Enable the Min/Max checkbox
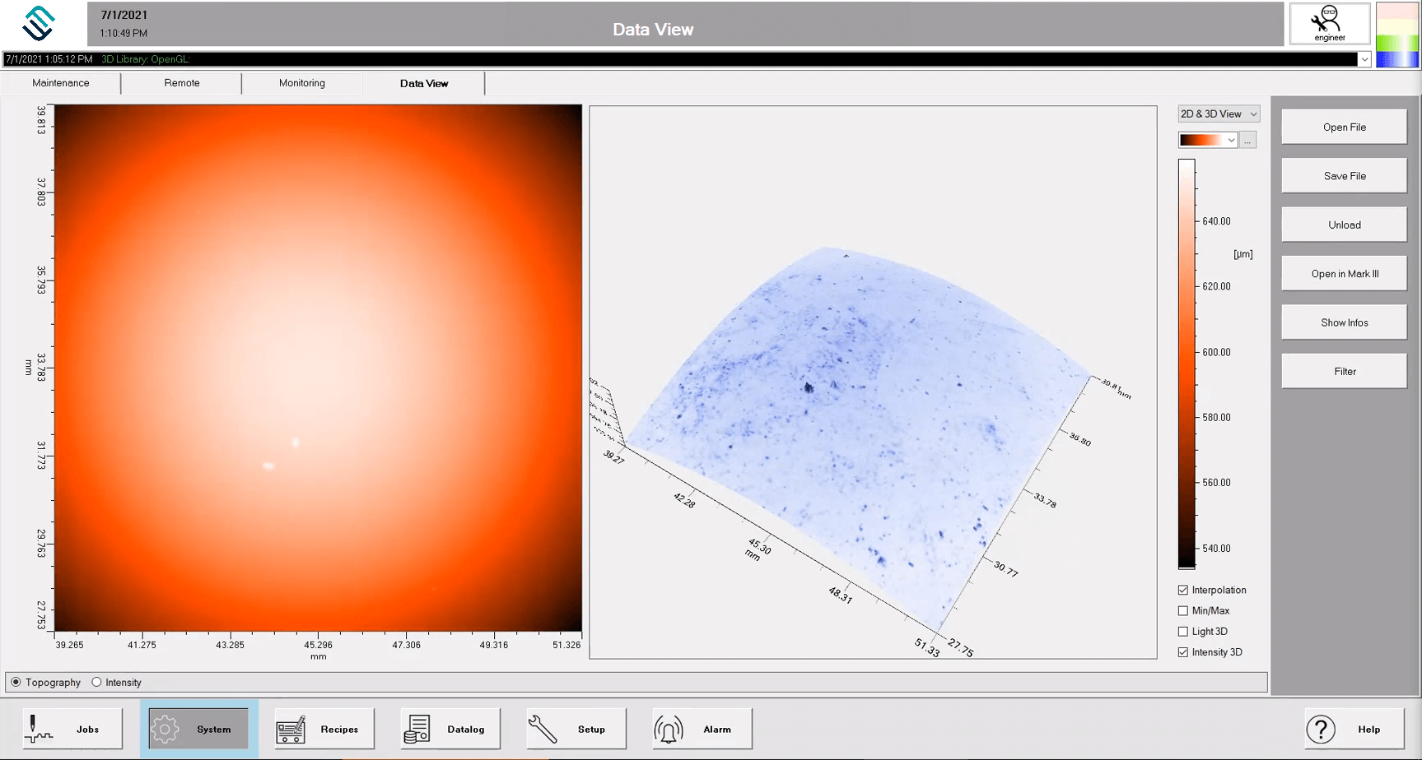The height and width of the screenshot is (760, 1422). click(1183, 610)
